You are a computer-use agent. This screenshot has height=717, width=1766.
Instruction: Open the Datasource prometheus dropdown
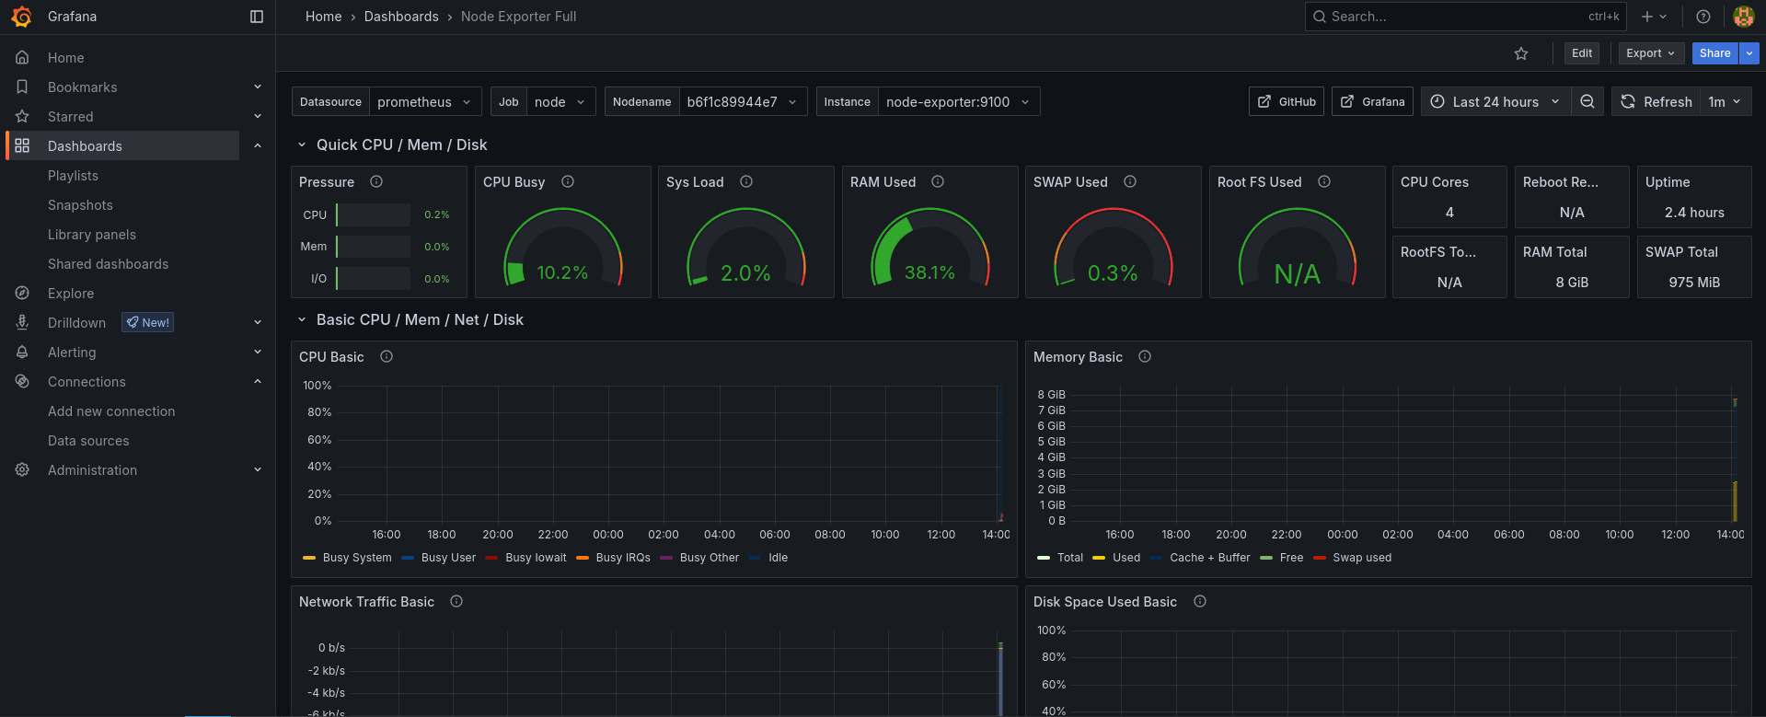[x=425, y=101]
